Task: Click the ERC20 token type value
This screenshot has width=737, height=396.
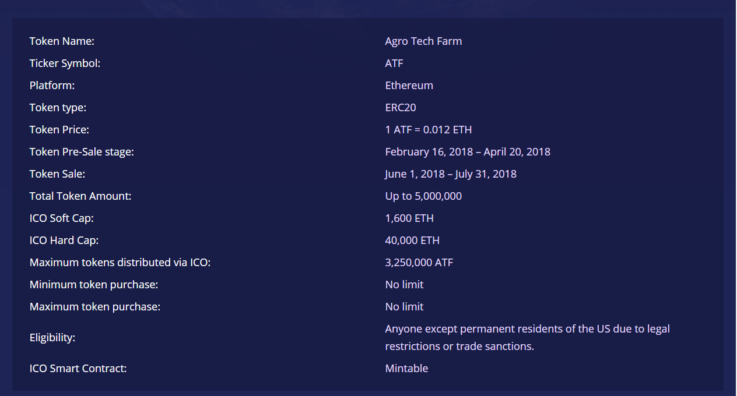Action: [401, 108]
